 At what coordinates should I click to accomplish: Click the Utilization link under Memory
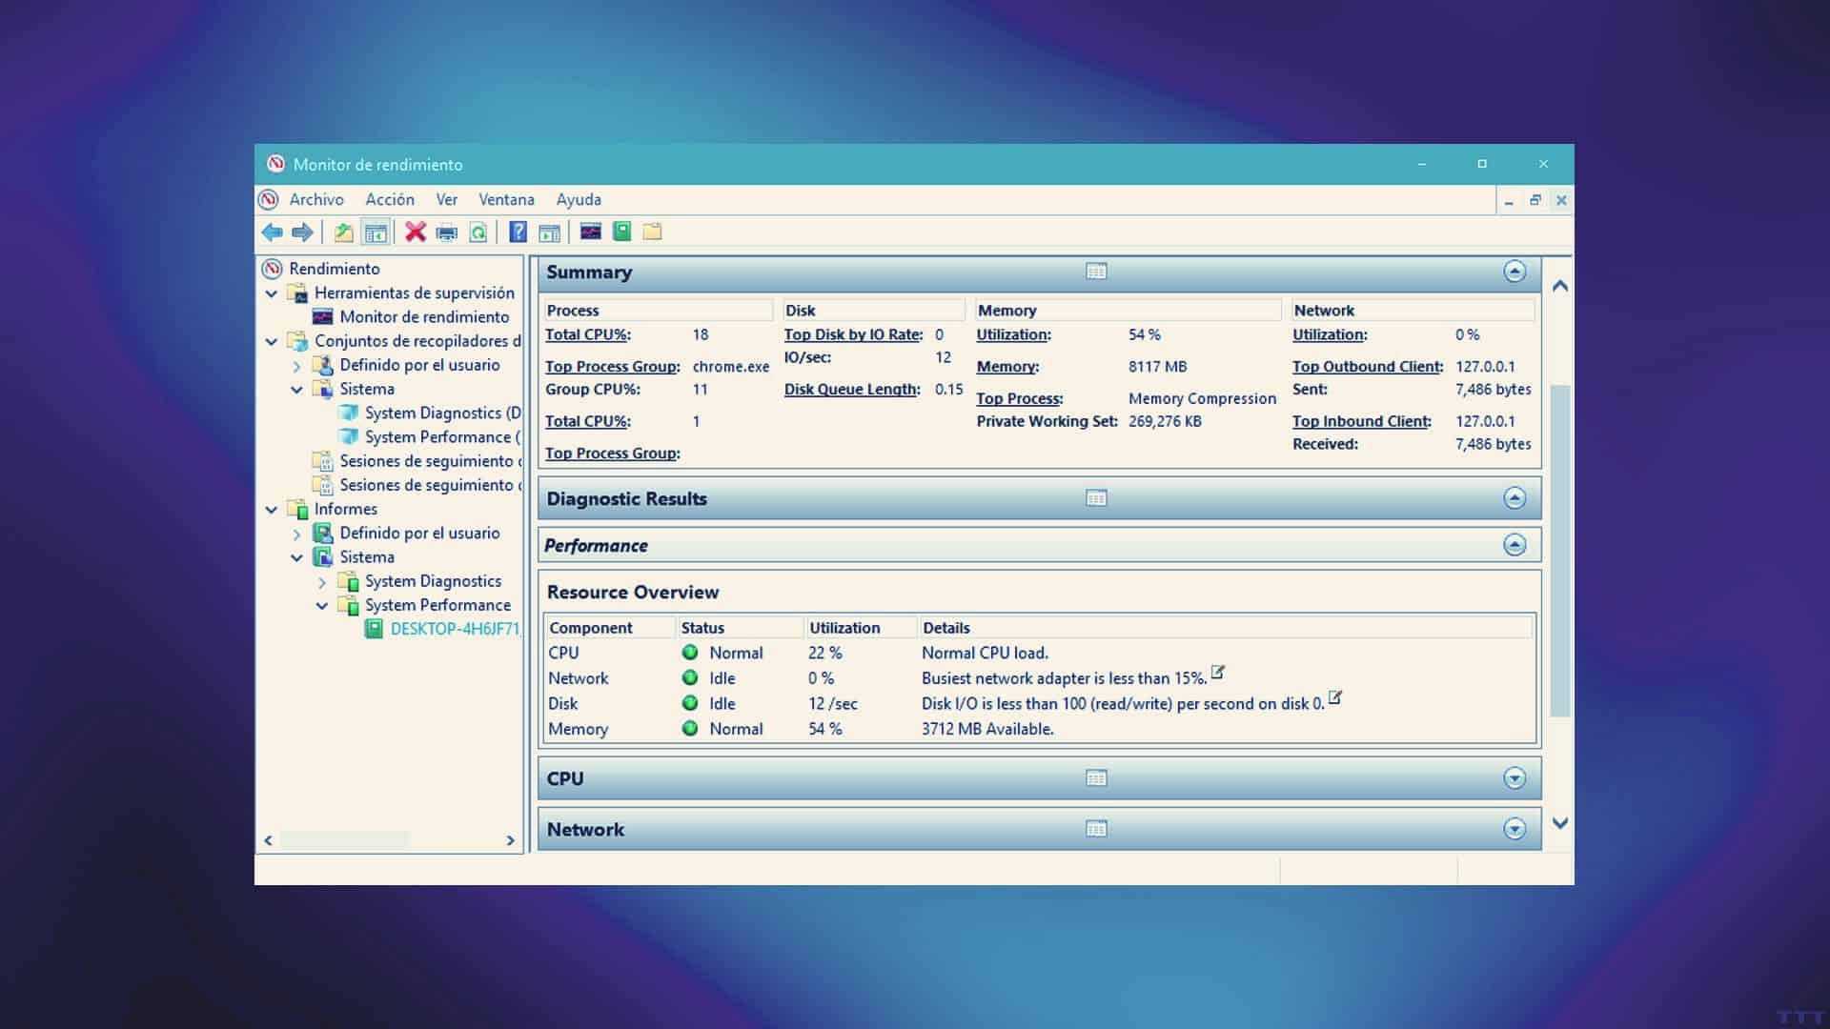[x=1011, y=334]
